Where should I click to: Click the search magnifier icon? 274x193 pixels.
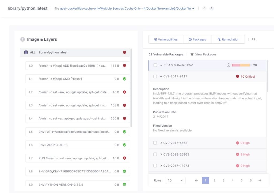254,39
